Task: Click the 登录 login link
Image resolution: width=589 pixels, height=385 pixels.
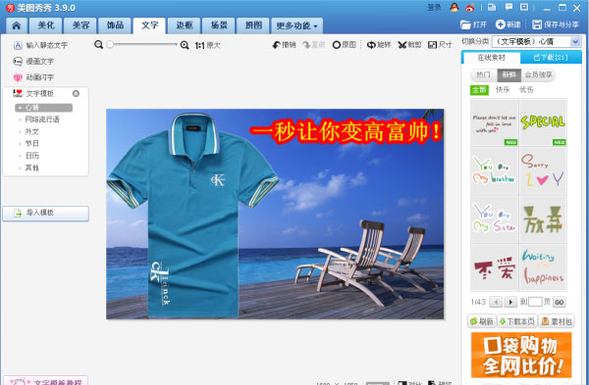Action: (x=434, y=7)
